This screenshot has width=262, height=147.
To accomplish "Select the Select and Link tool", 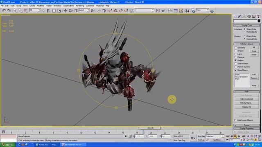I will [15, 11].
